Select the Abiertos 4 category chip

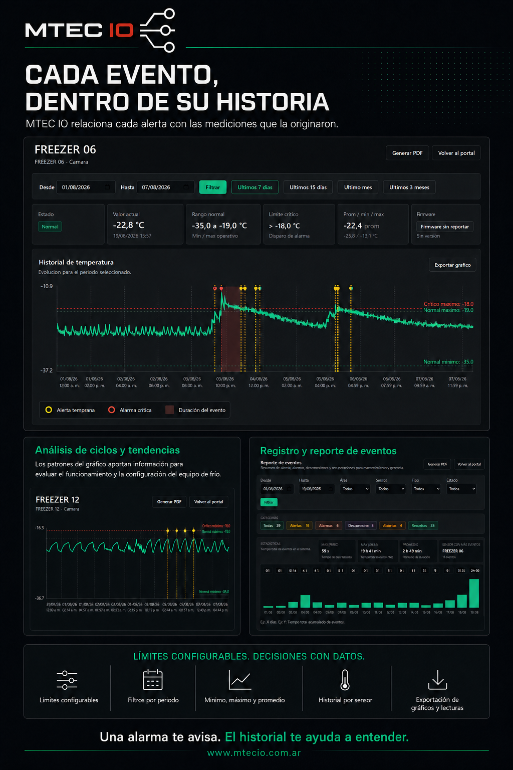pos(392,525)
